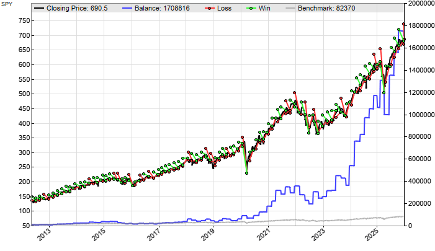Click the 550 price axis label
Image resolution: width=435 pixels, height=251 pixels.
pyautogui.click(x=24, y=79)
